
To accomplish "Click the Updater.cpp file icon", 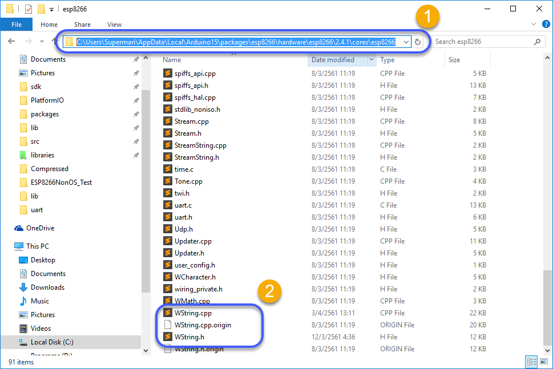I will [x=168, y=241].
